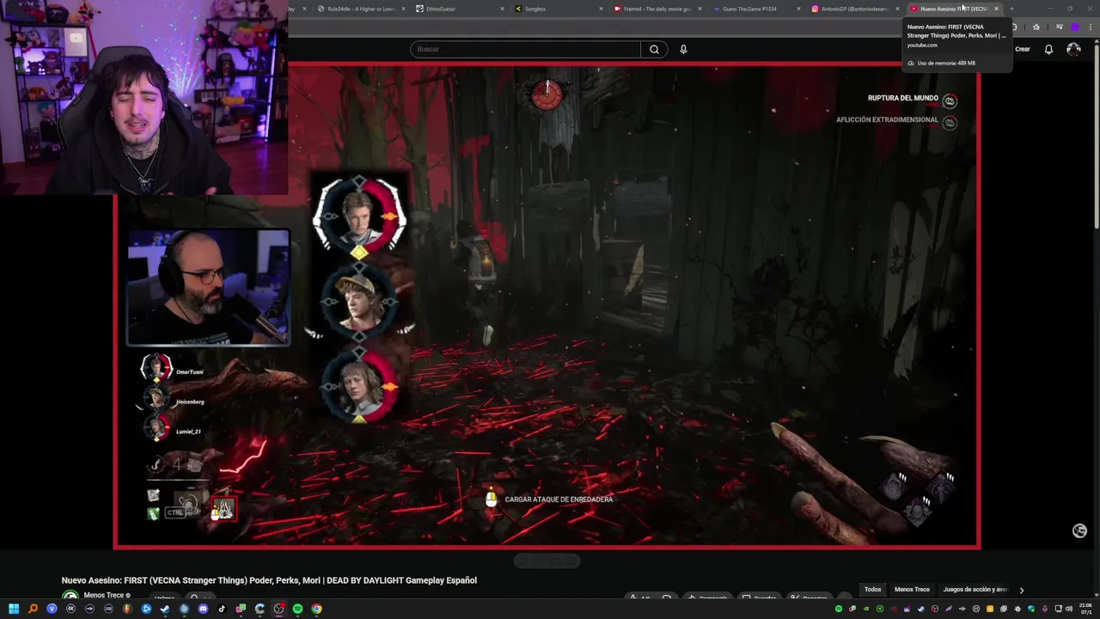
Task: Open Spotify from the taskbar
Action: (297, 609)
